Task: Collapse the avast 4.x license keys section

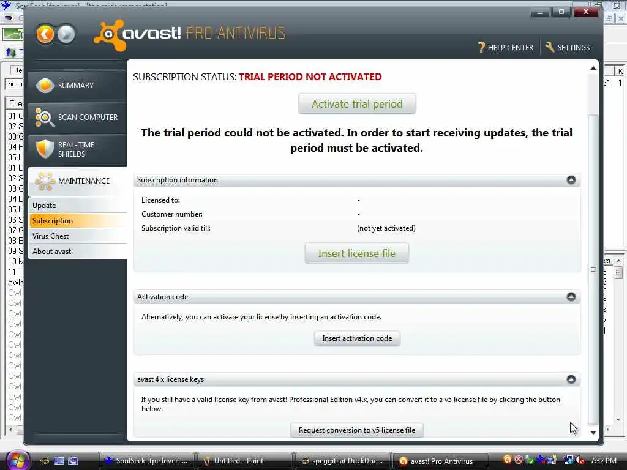Action: [x=571, y=379]
